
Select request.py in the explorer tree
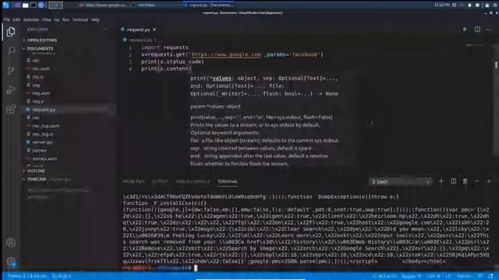(44, 110)
